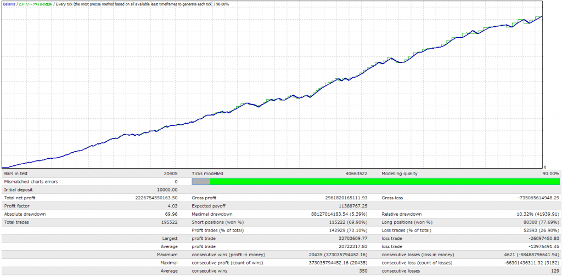Image resolution: width=562 pixels, height=277 pixels.
Task: Click the Maximal drawdown value
Action: (x=336, y=214)
